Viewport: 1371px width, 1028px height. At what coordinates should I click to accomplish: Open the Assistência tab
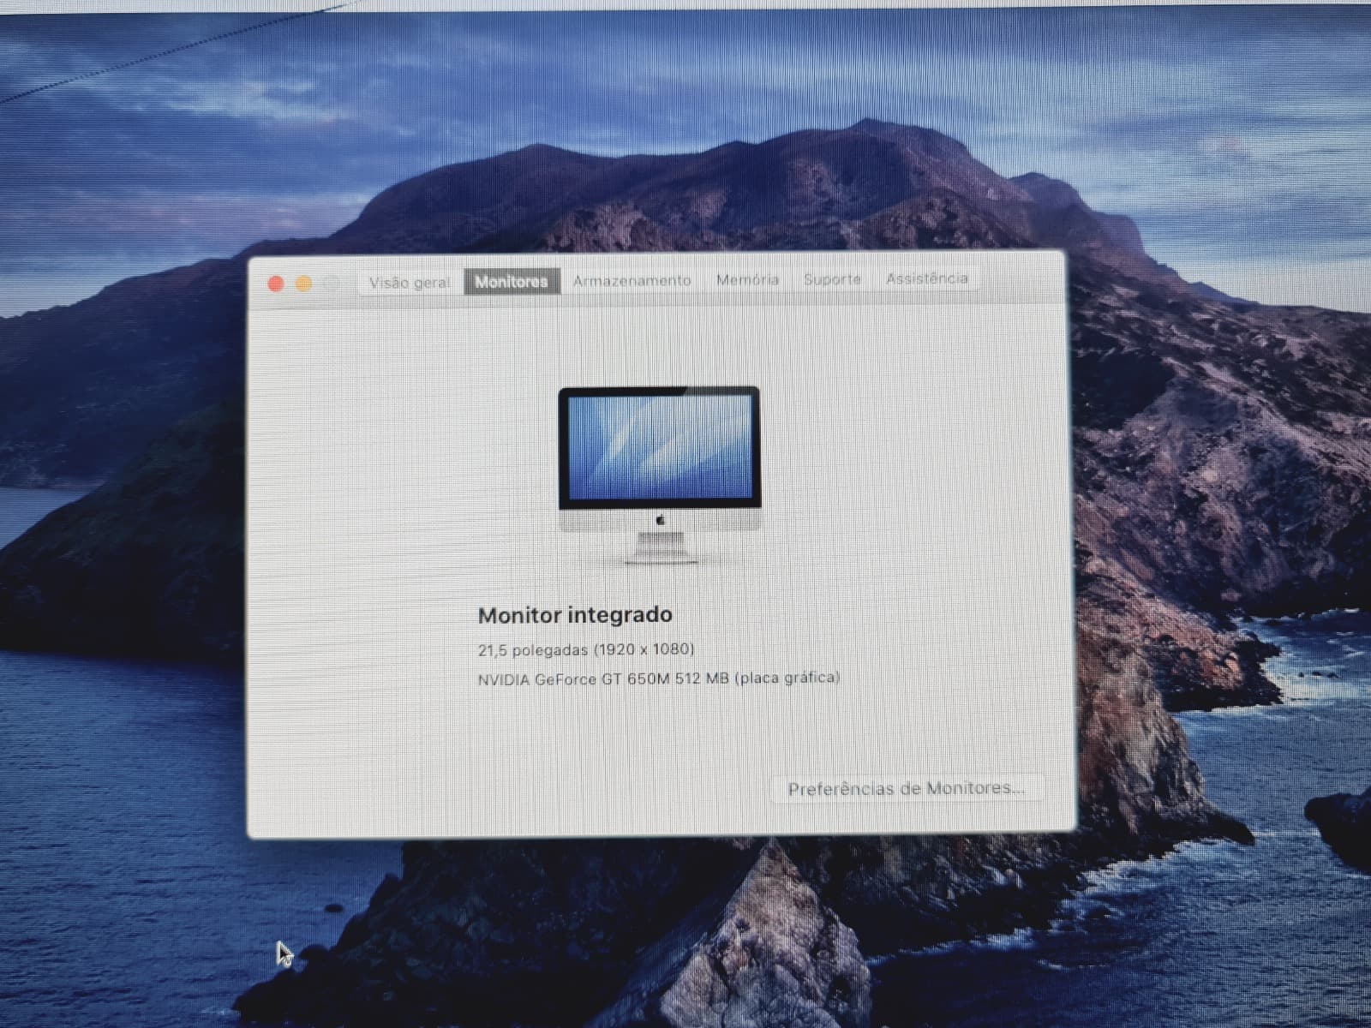pos(926,278)
